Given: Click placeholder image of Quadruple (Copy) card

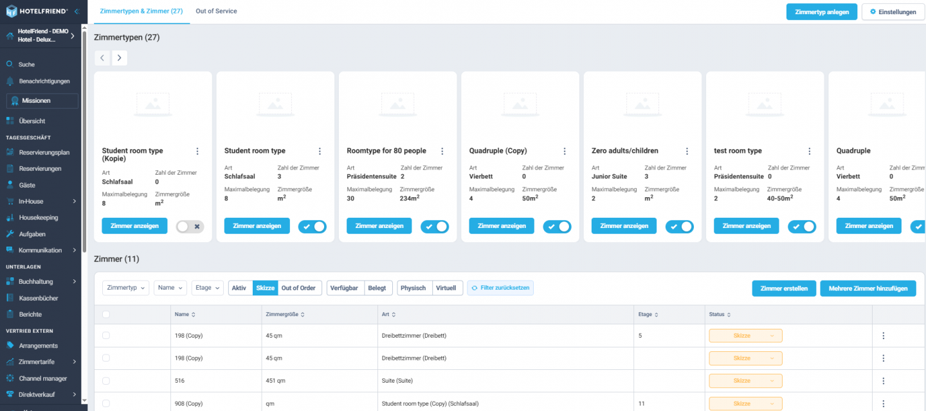Looking at the screenshot, I should (520, 103).
